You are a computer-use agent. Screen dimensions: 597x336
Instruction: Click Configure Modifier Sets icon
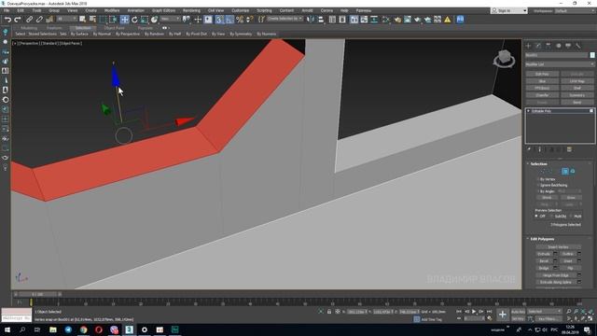[x=569, y=149]
